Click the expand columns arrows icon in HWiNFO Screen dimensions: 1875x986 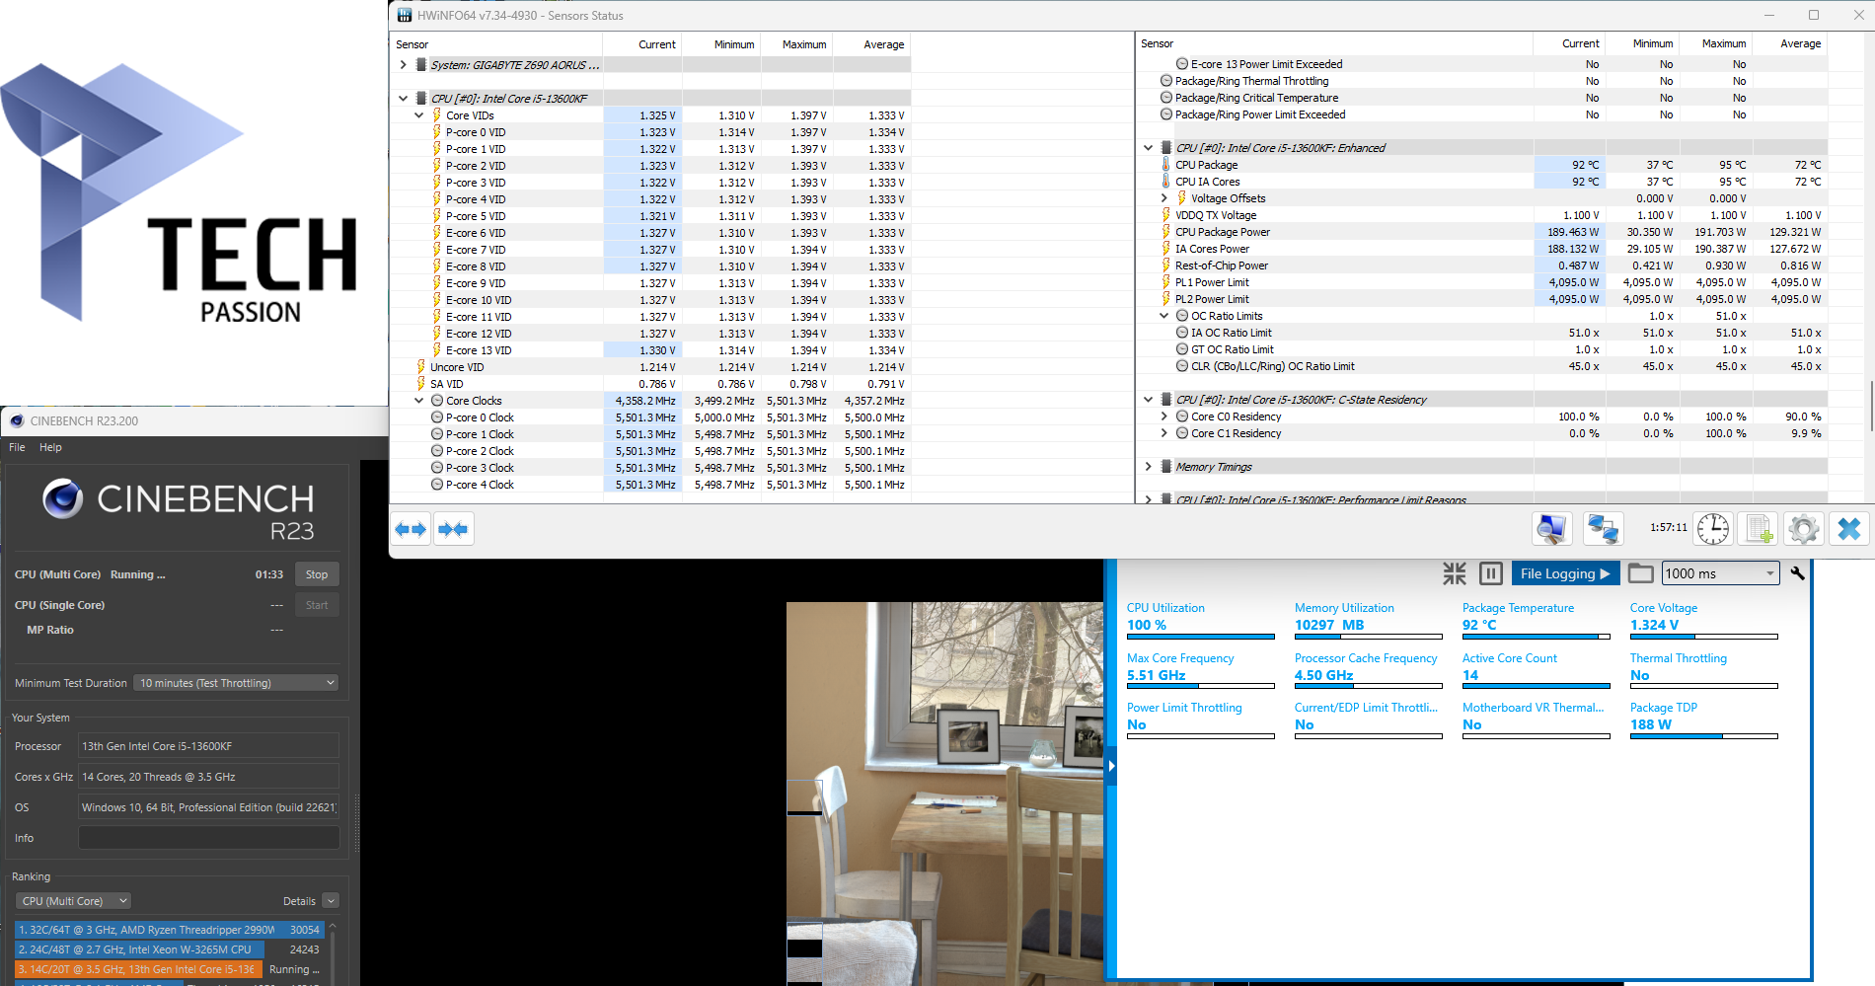tap(411, 529)
